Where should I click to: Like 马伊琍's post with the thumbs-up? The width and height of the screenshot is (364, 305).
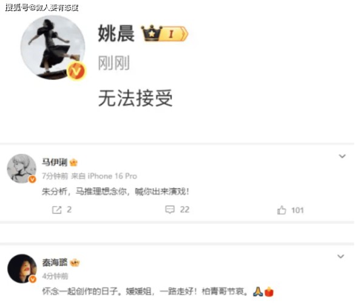281,210
